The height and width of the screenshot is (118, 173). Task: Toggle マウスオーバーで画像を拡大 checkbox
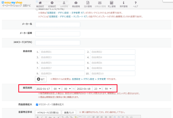point(37,104)
